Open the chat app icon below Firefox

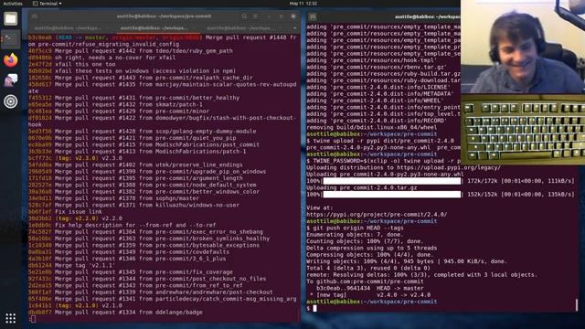tap(10, 80)
